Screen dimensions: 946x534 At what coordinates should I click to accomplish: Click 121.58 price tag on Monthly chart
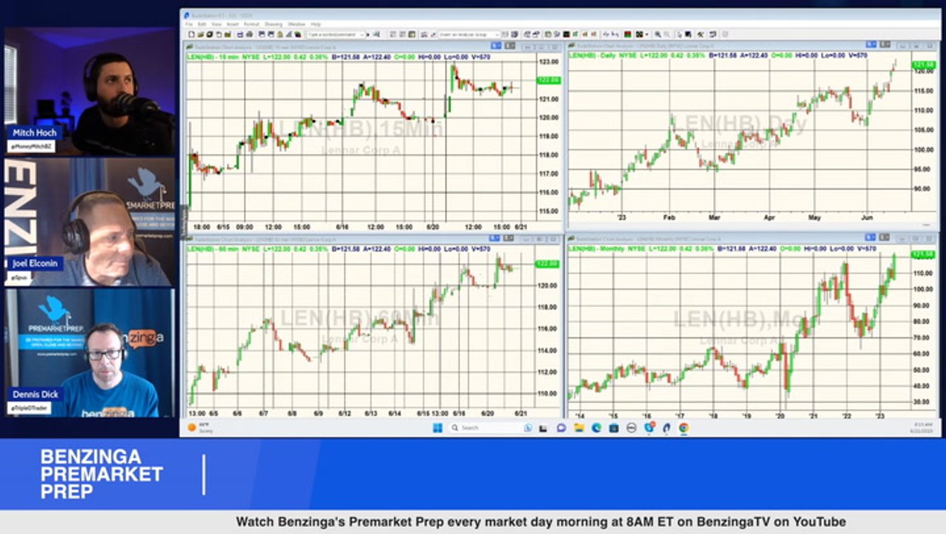tap(923, 254)
